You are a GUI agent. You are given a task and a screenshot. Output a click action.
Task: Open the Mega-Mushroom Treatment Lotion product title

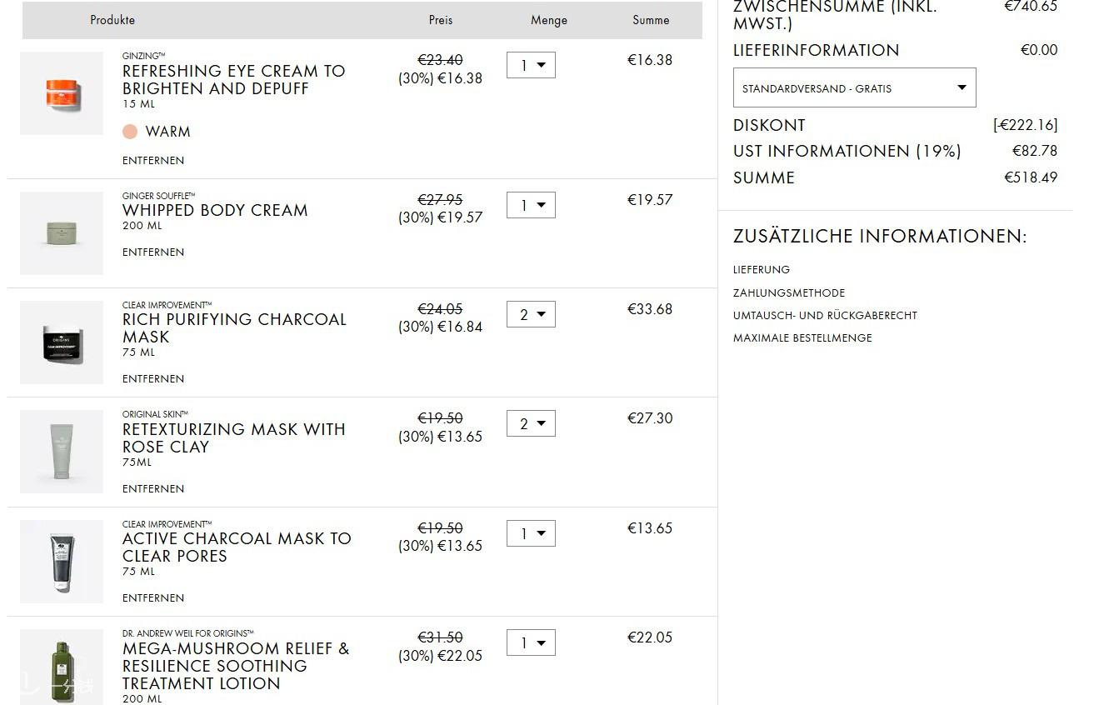pyautogui.click(x=236, y=666)
